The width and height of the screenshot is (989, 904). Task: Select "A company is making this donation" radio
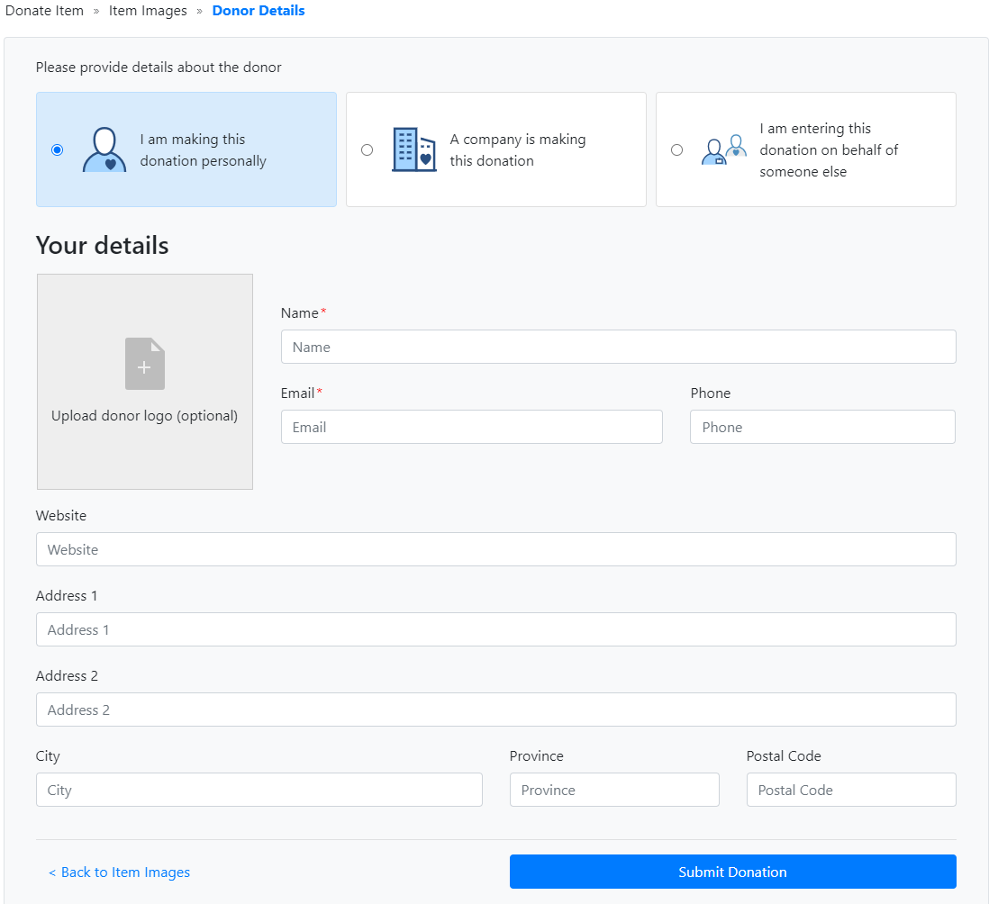(x=367, y=149)
